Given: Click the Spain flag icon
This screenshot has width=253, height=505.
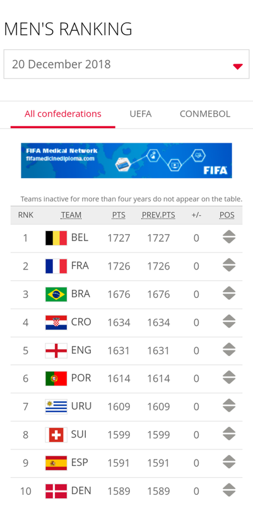Looking at the screenshot, I should point(56,463).
